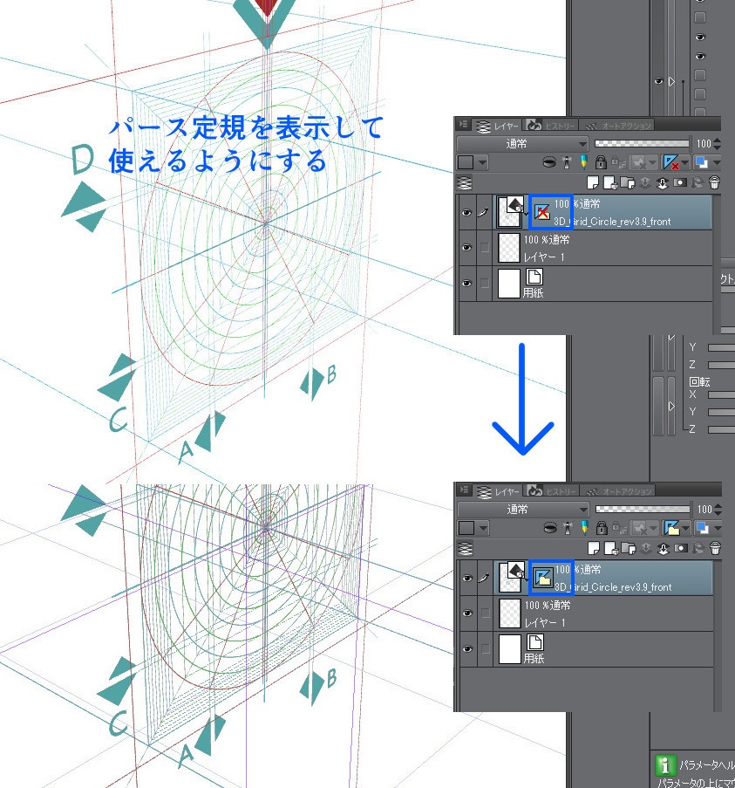Click the crossed-out ruler icon on the 3D layer

point(541,210)
